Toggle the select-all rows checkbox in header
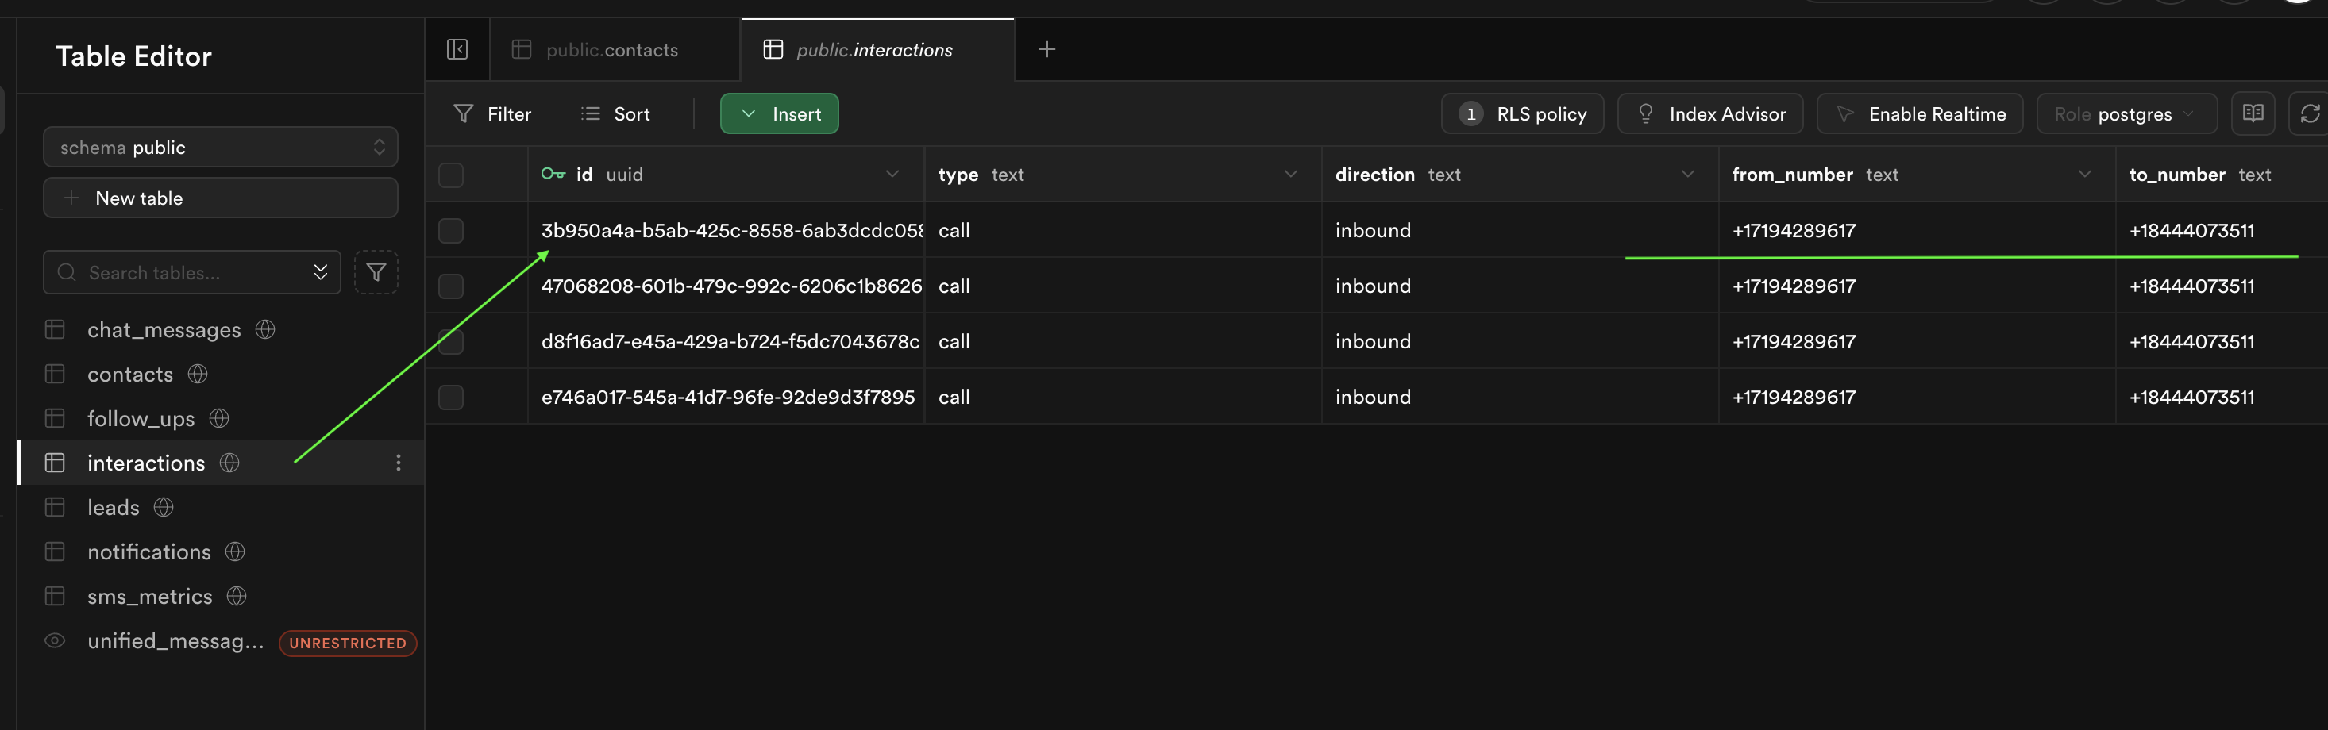This screenshot has height=730, width=2328. point(451,175)
